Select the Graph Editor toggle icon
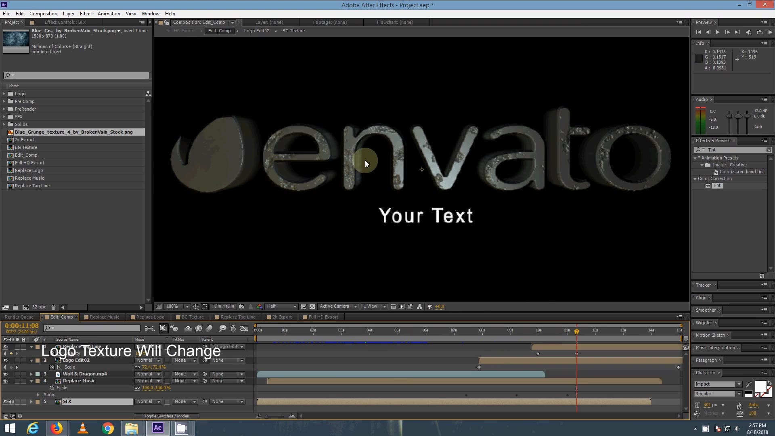This screenshot has height=436, width=775. pyautogui.click(x=244, y=329)
